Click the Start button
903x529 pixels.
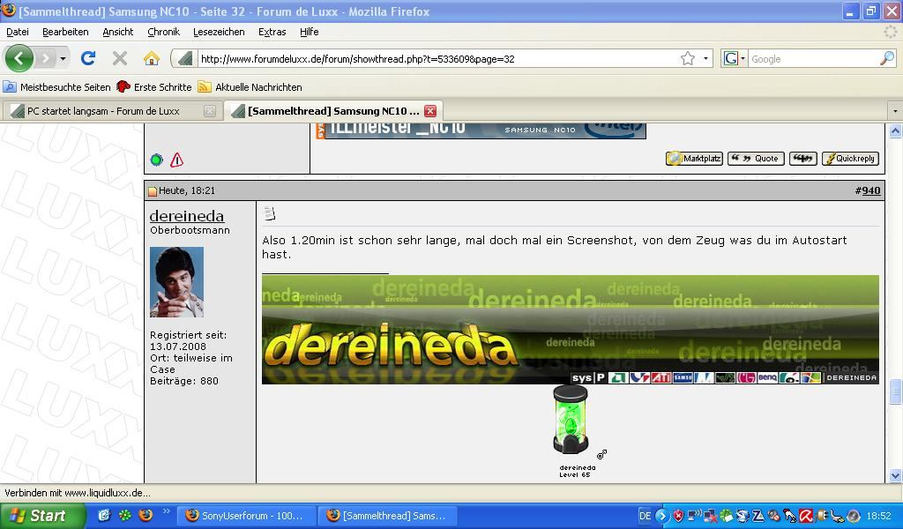[x=42, y=515]
